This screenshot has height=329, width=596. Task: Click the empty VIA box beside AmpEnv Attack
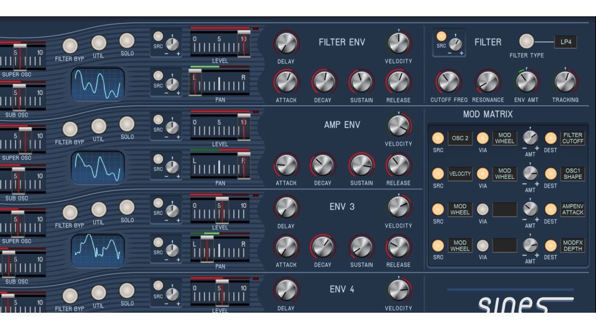point(505,210)
